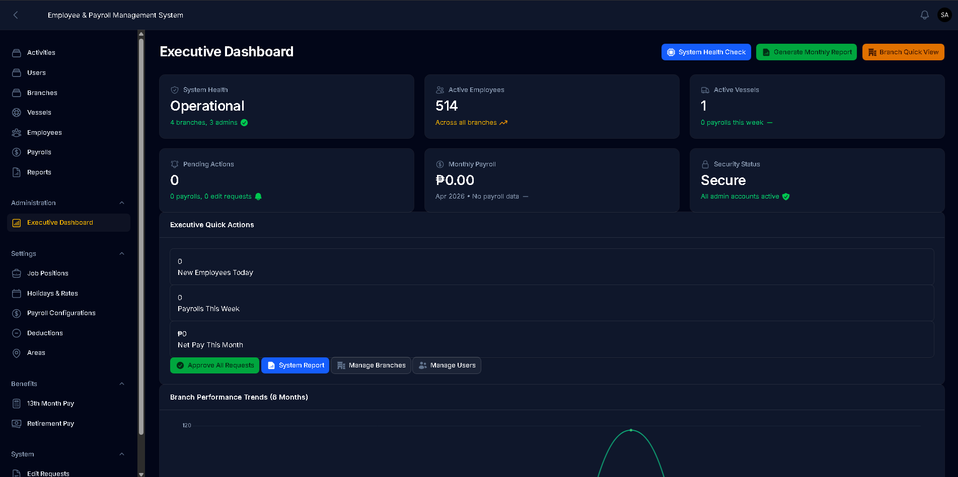958x477 pixels.
Task: Click the Areas map pin icon
Action: (x=17, y=353)
